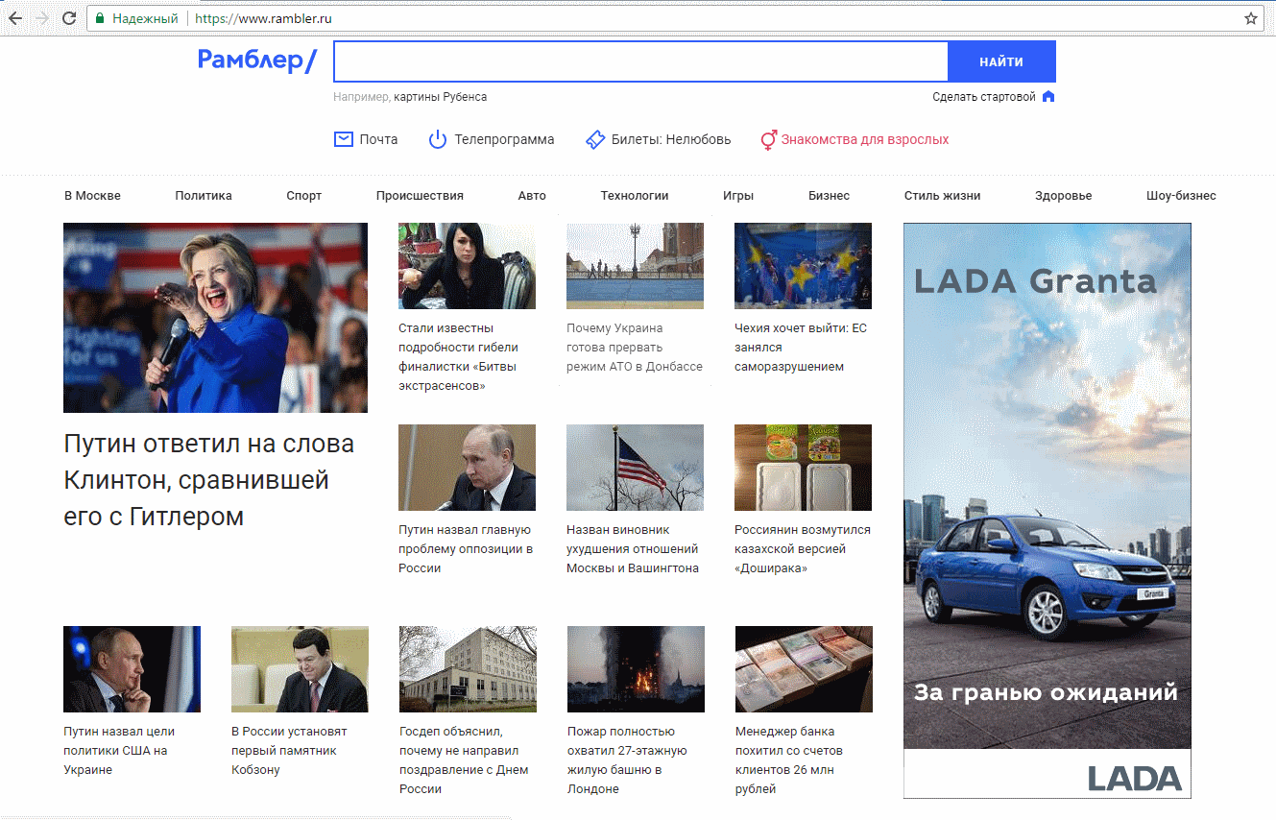Viewport: 1276px width, 820px height.
Task: Open the Шоу-бизнес section
Action: point(1181,195)
